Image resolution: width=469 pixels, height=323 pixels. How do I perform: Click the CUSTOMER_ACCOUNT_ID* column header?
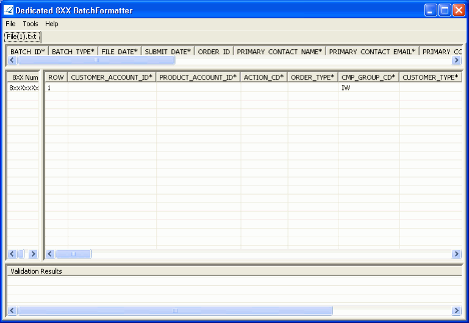[112, 77]
